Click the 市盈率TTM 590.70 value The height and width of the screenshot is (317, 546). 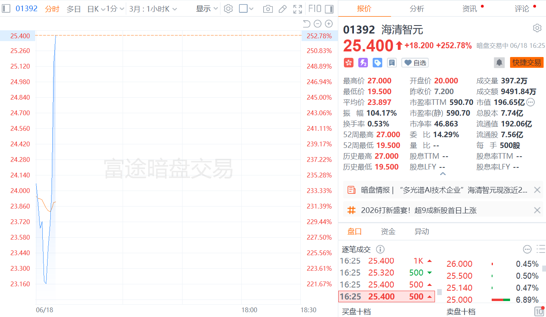point(461,102)
